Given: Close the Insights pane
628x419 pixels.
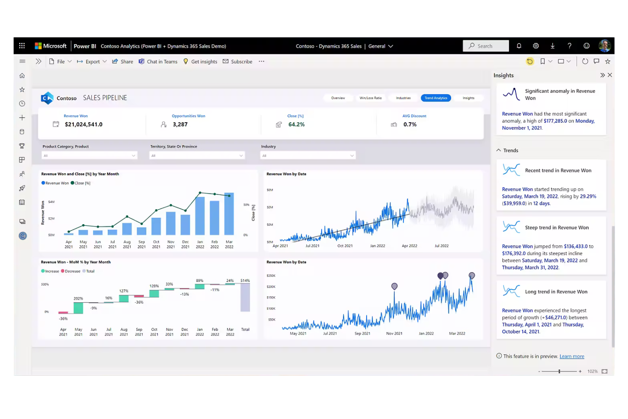Looking at the screenshot, I should tap(610, 75).
